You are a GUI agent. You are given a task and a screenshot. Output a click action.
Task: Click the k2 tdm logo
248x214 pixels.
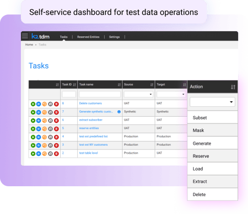coord(40,36)
